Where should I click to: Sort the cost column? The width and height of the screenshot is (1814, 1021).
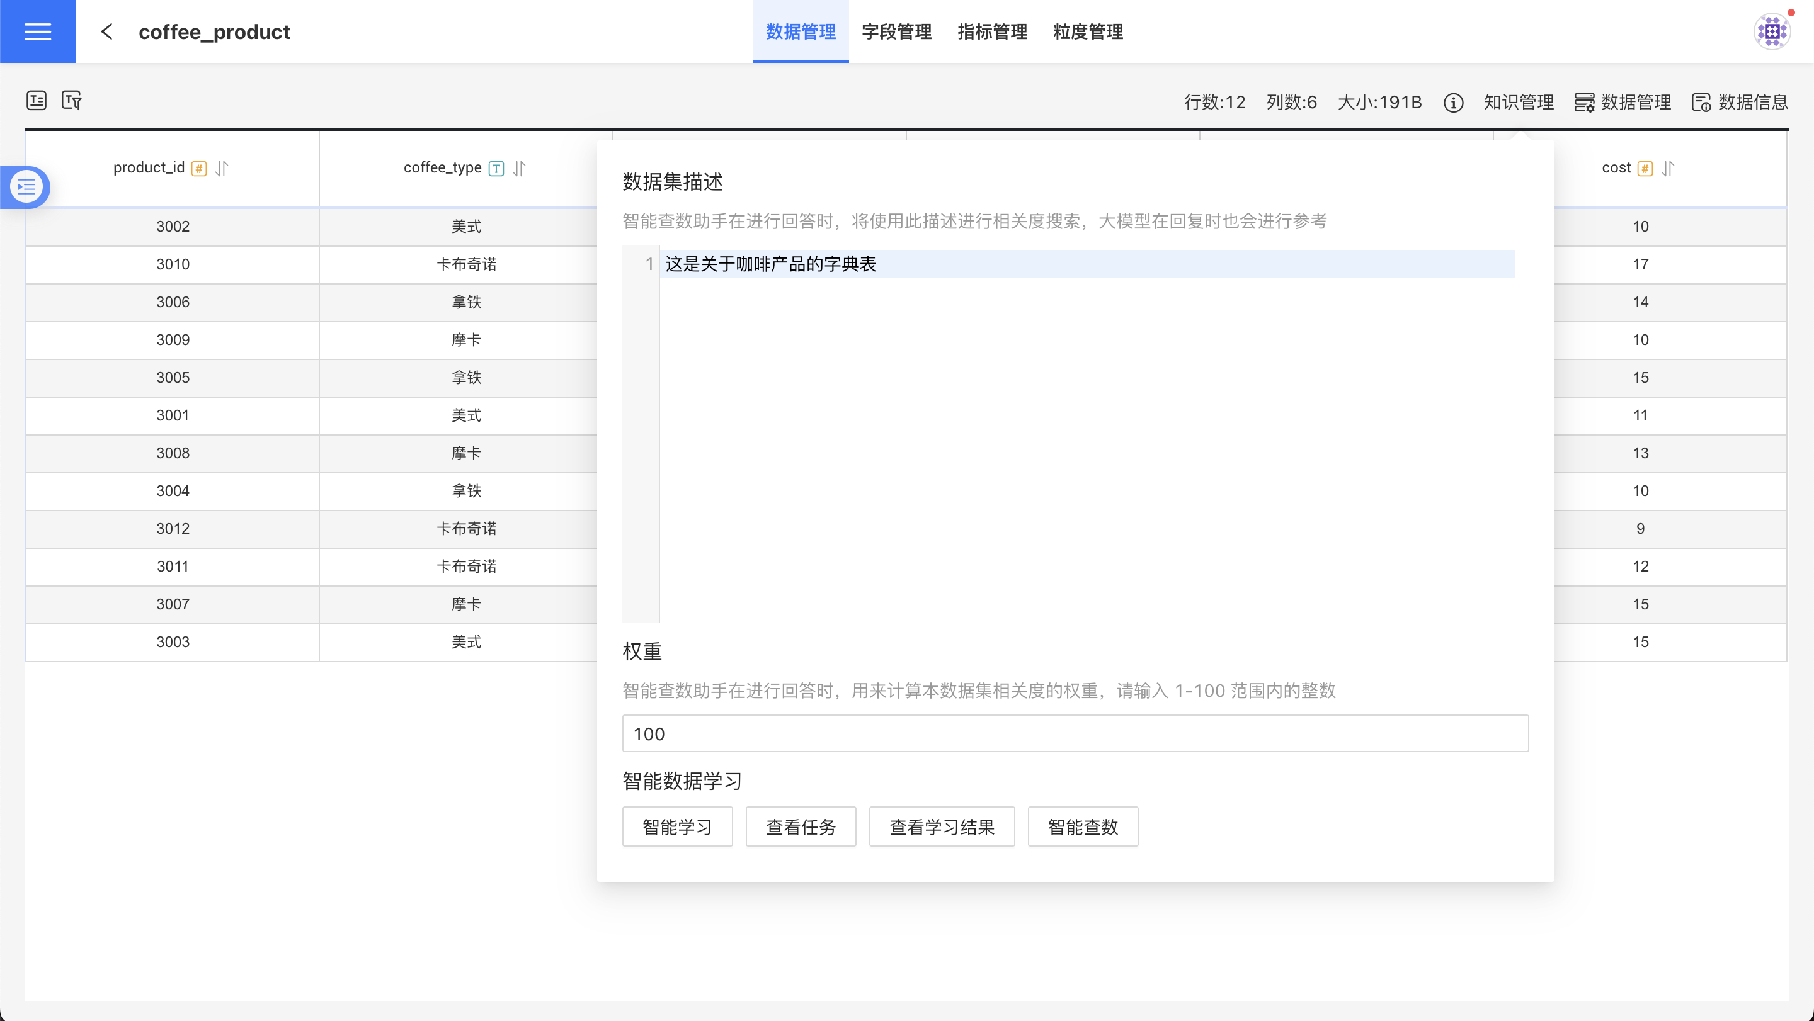(x=1667, y=169)
